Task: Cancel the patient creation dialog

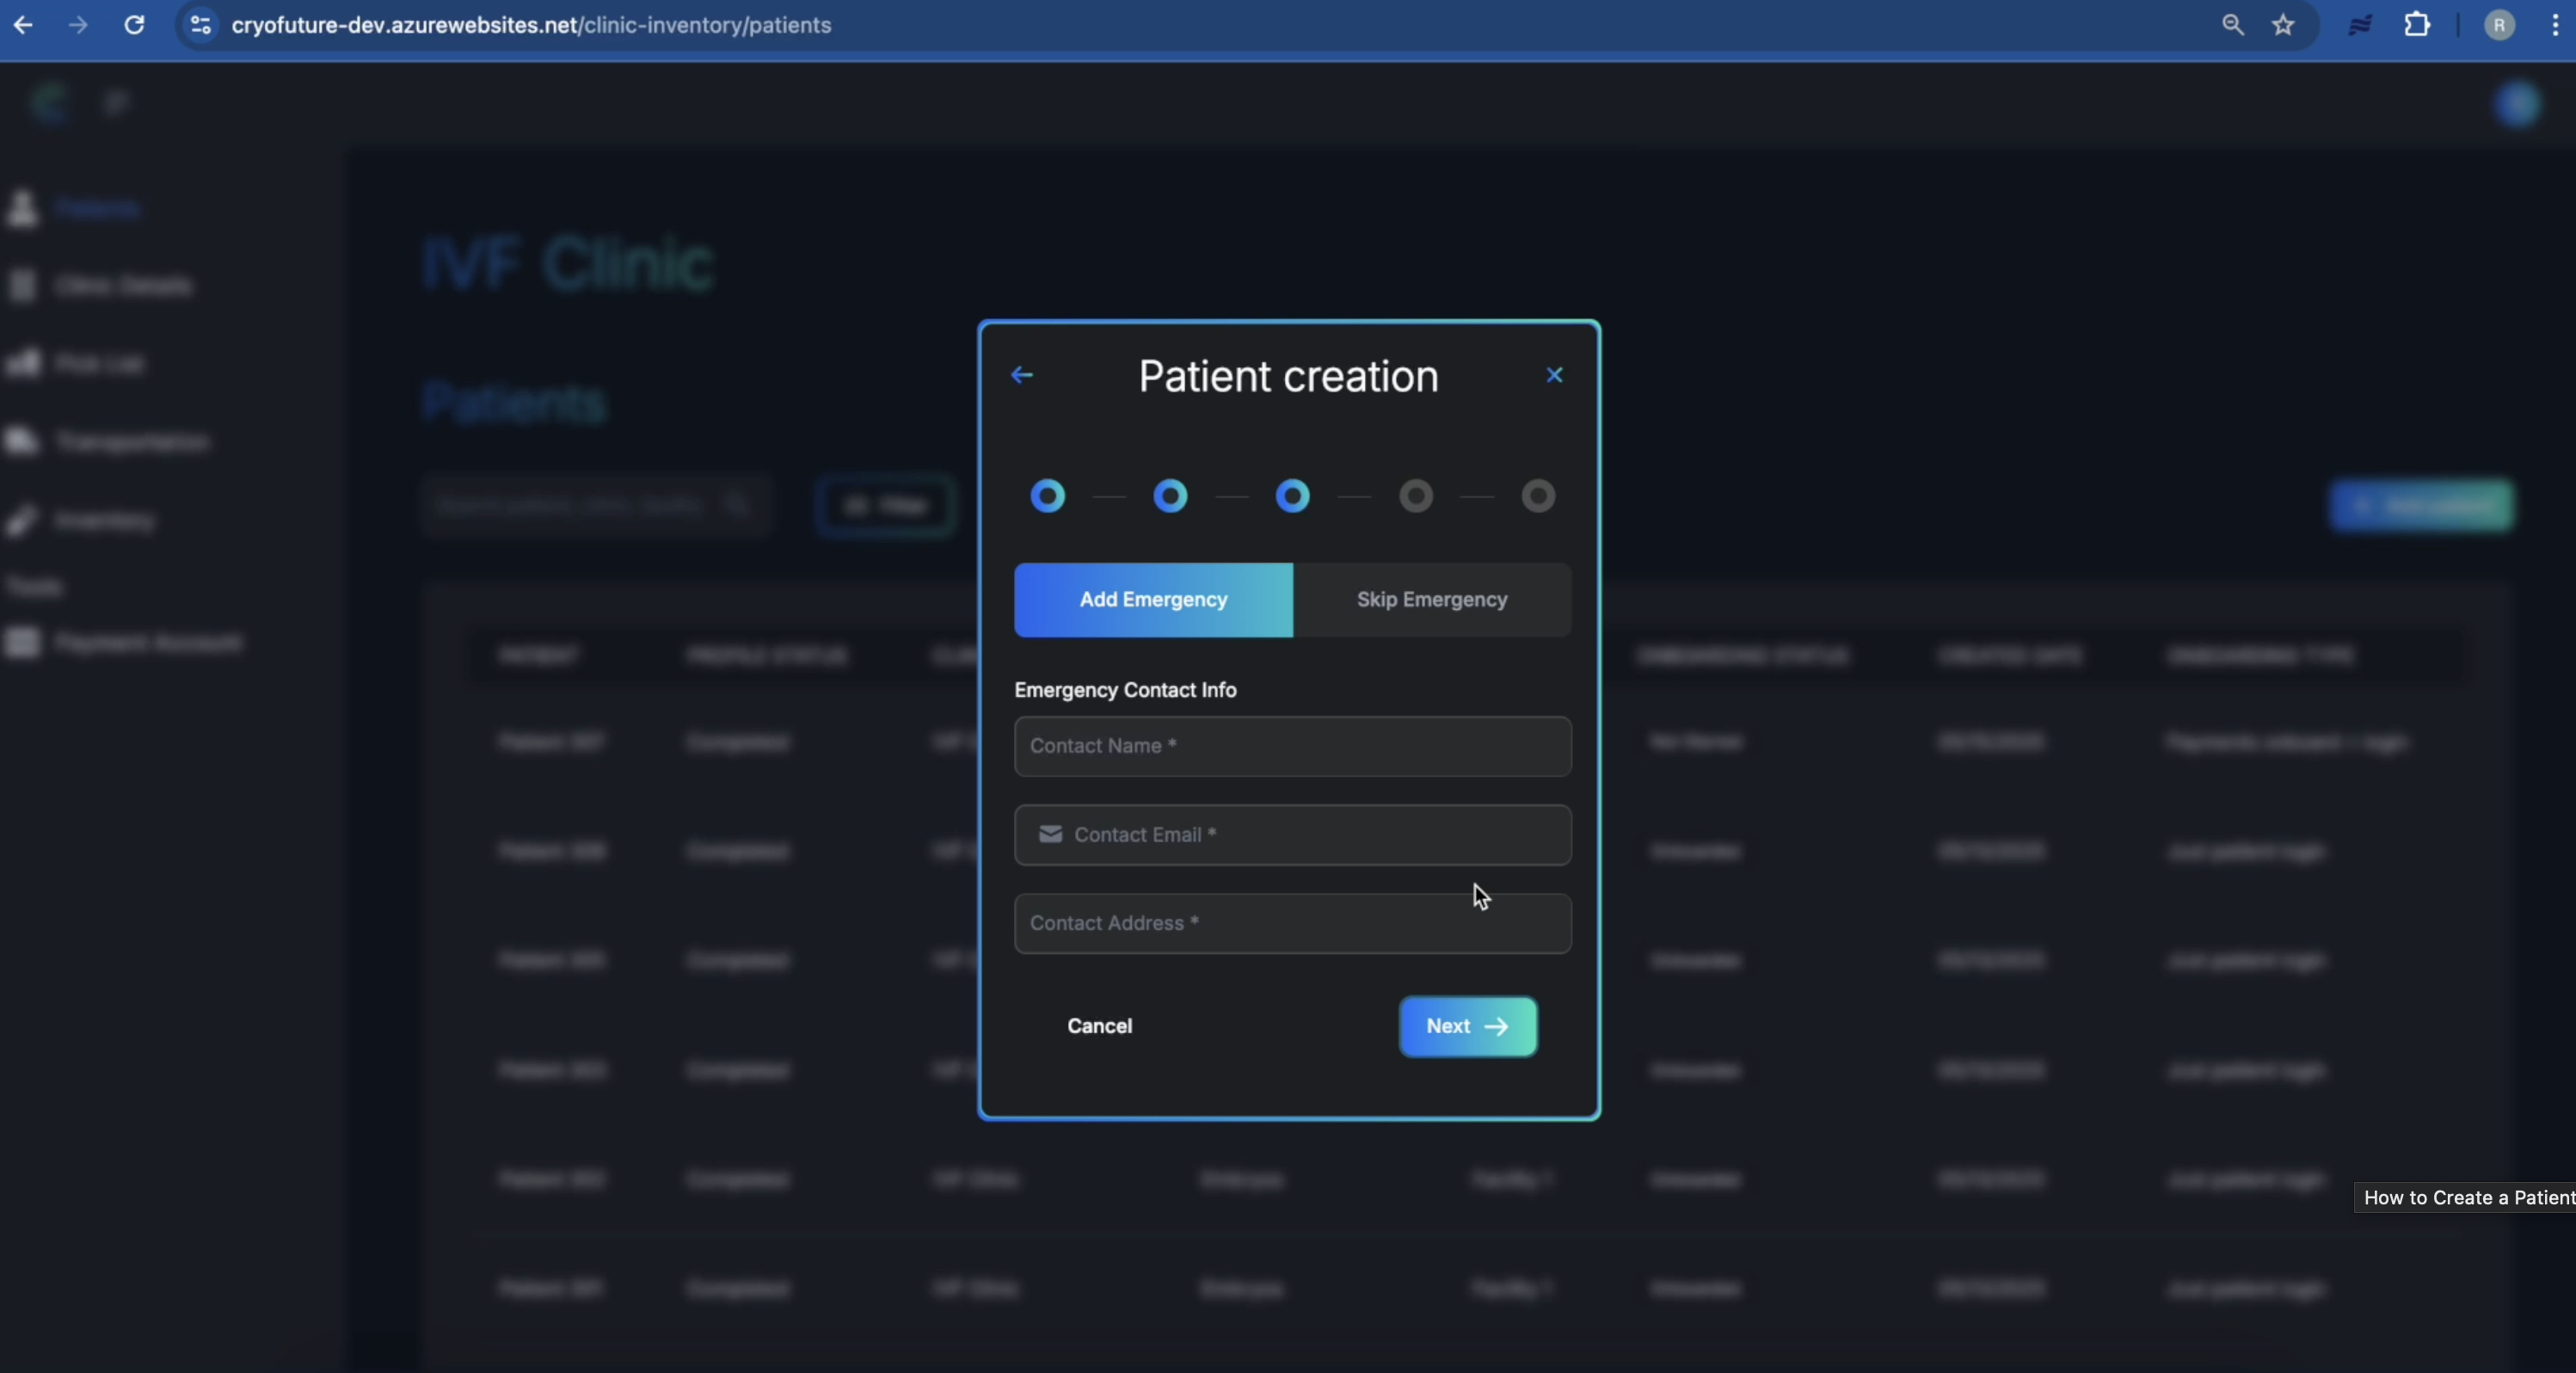Action: point(1099,1026)
